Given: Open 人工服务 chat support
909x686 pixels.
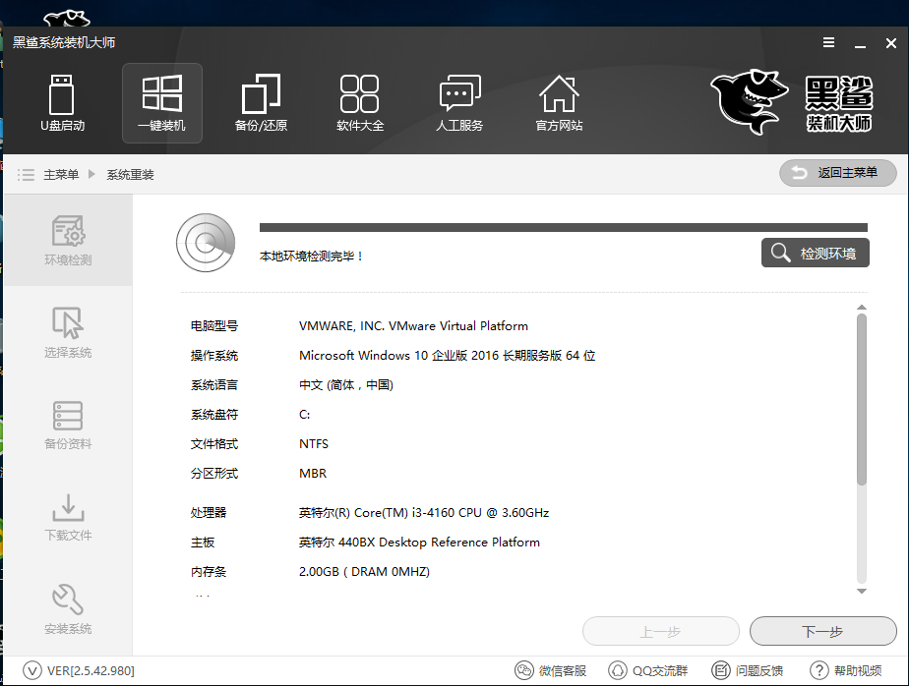Looking at the screenshot, I should pos(459,102).
